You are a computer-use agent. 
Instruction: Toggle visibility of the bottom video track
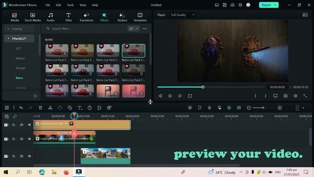[29, 156]
